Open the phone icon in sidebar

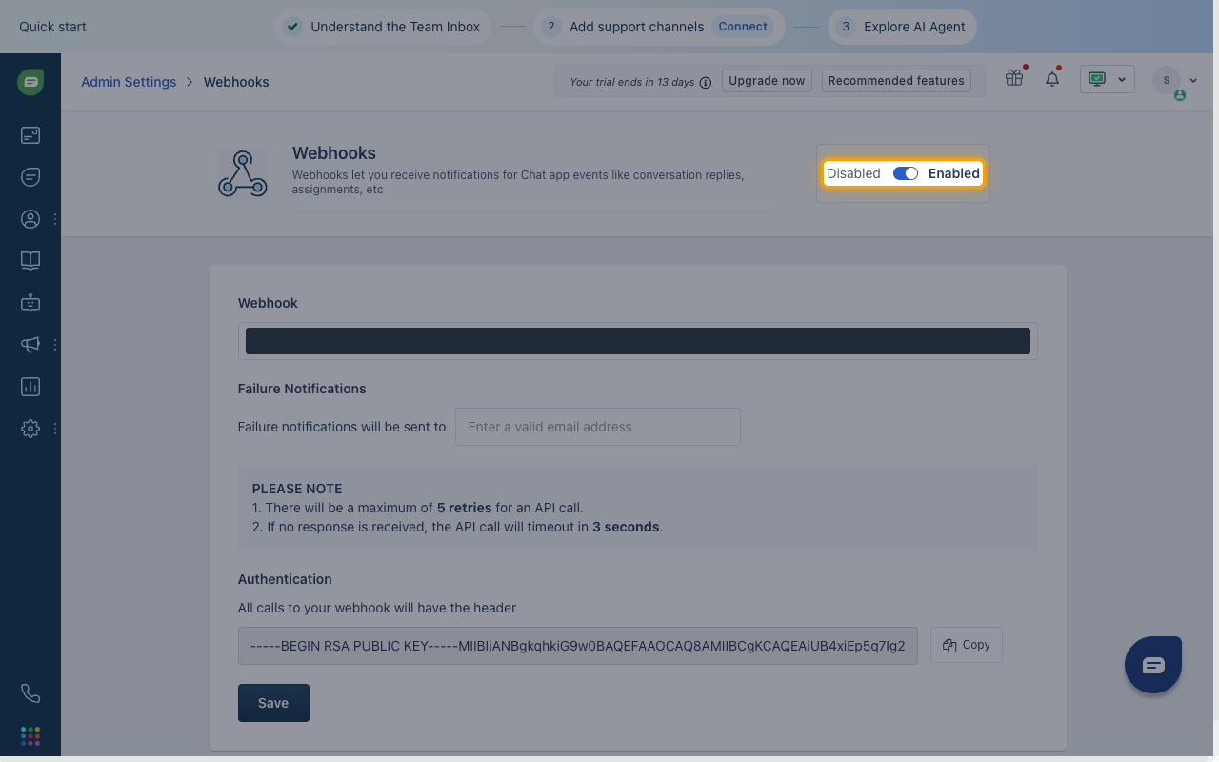30,693
